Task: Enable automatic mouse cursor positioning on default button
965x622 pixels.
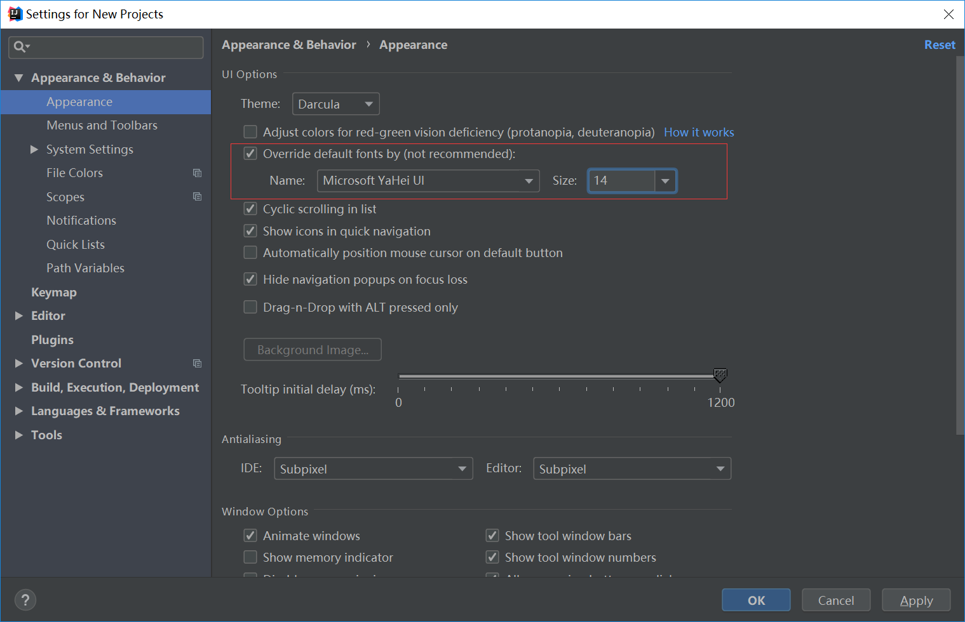Action: coord(250,253)
